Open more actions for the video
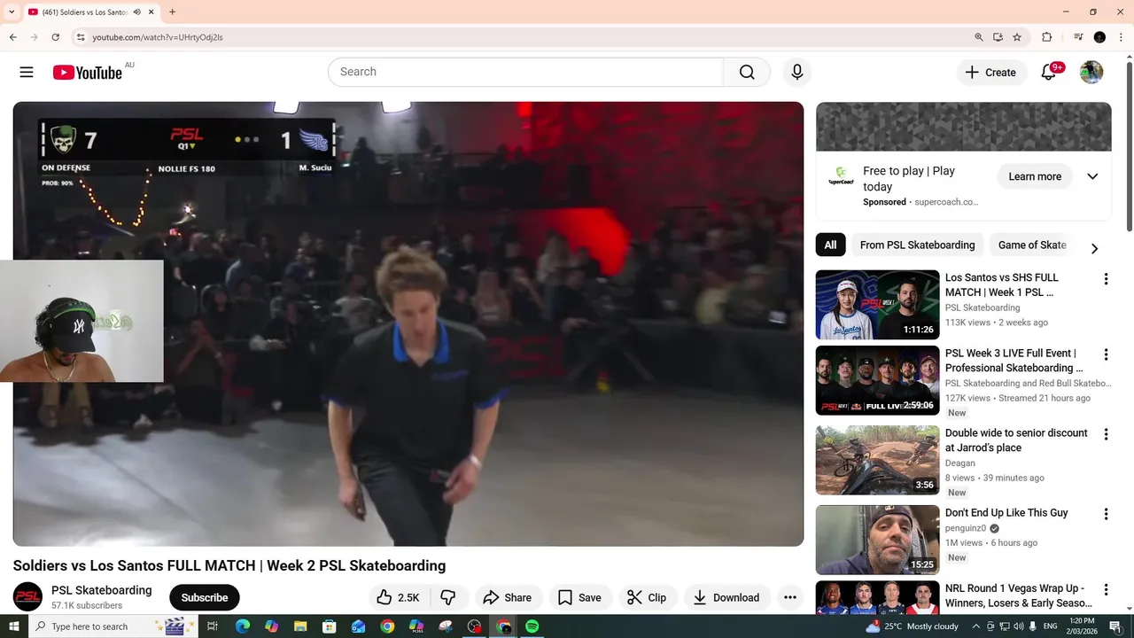This screenshot has width=1134, height=638. point(790,597)
